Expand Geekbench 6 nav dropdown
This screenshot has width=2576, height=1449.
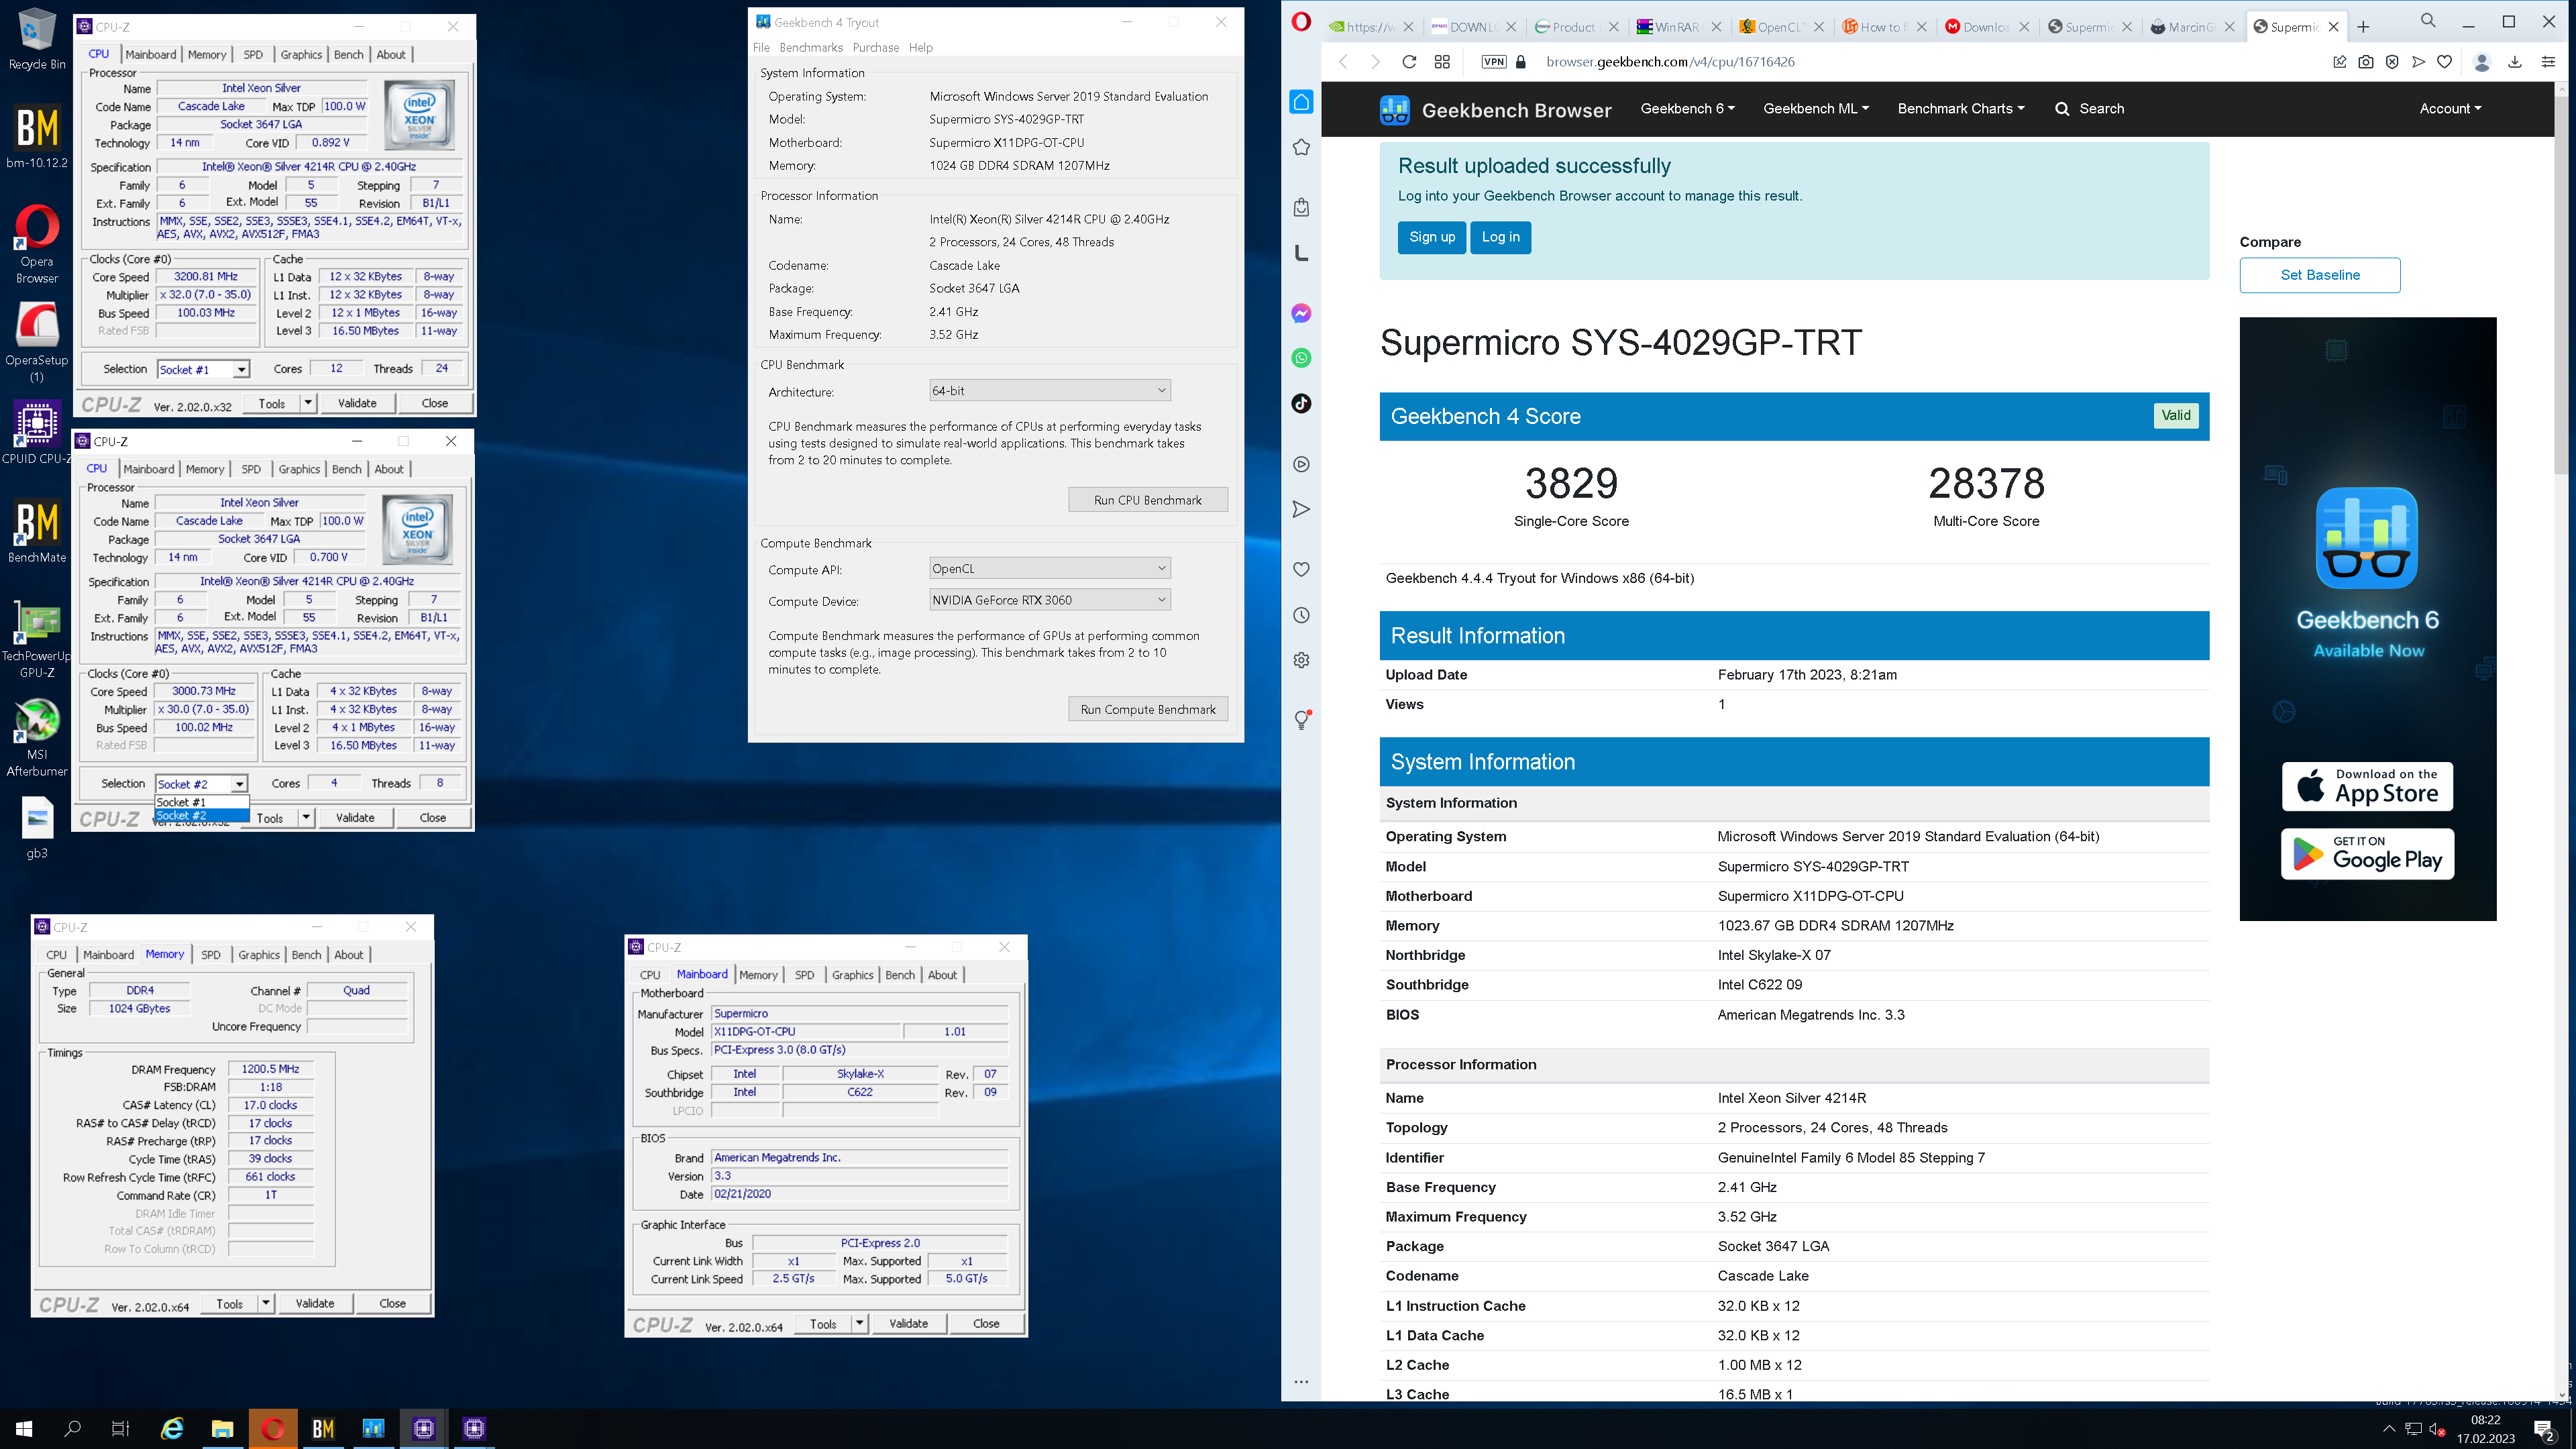click(1687, 109)
